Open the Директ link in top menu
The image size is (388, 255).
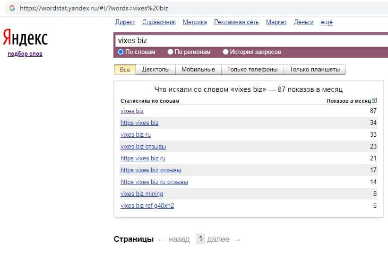[125, 22]
